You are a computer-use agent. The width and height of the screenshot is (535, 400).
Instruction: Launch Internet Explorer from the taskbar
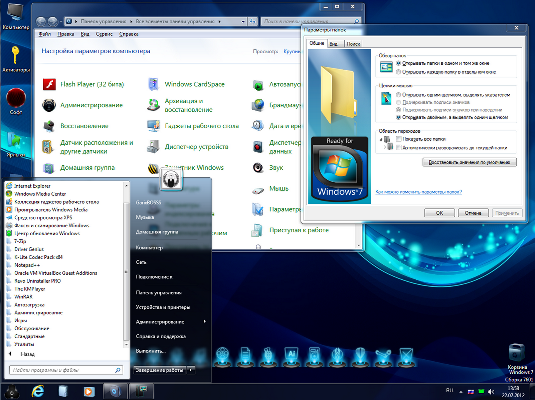(x=38, y=390)
